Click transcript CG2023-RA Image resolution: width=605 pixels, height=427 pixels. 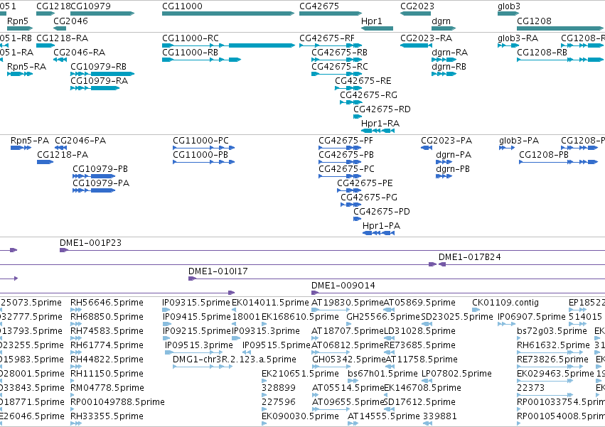click(x=416, y=45)
